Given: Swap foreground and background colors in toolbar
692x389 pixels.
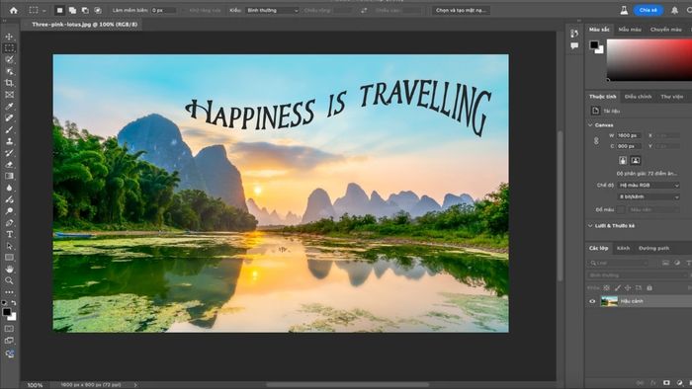Looking at the screenshot, I should coord(14,303).
